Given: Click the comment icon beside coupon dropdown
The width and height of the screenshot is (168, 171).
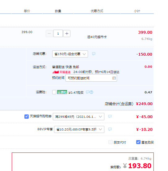Looking at the screenshot, I should point(110,116).
